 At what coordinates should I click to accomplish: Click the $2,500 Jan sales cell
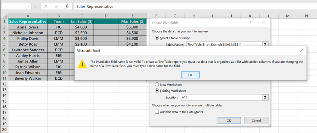point(82,33)
